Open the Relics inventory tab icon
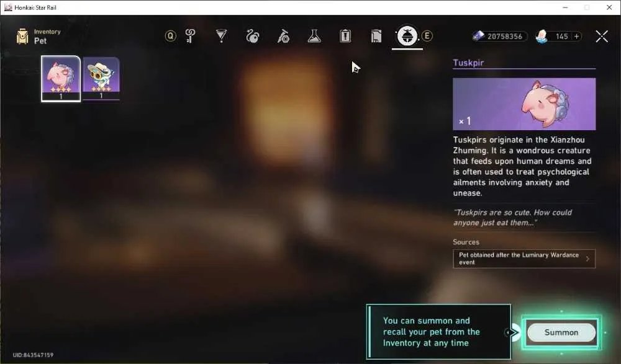 (x=252, y=36)
